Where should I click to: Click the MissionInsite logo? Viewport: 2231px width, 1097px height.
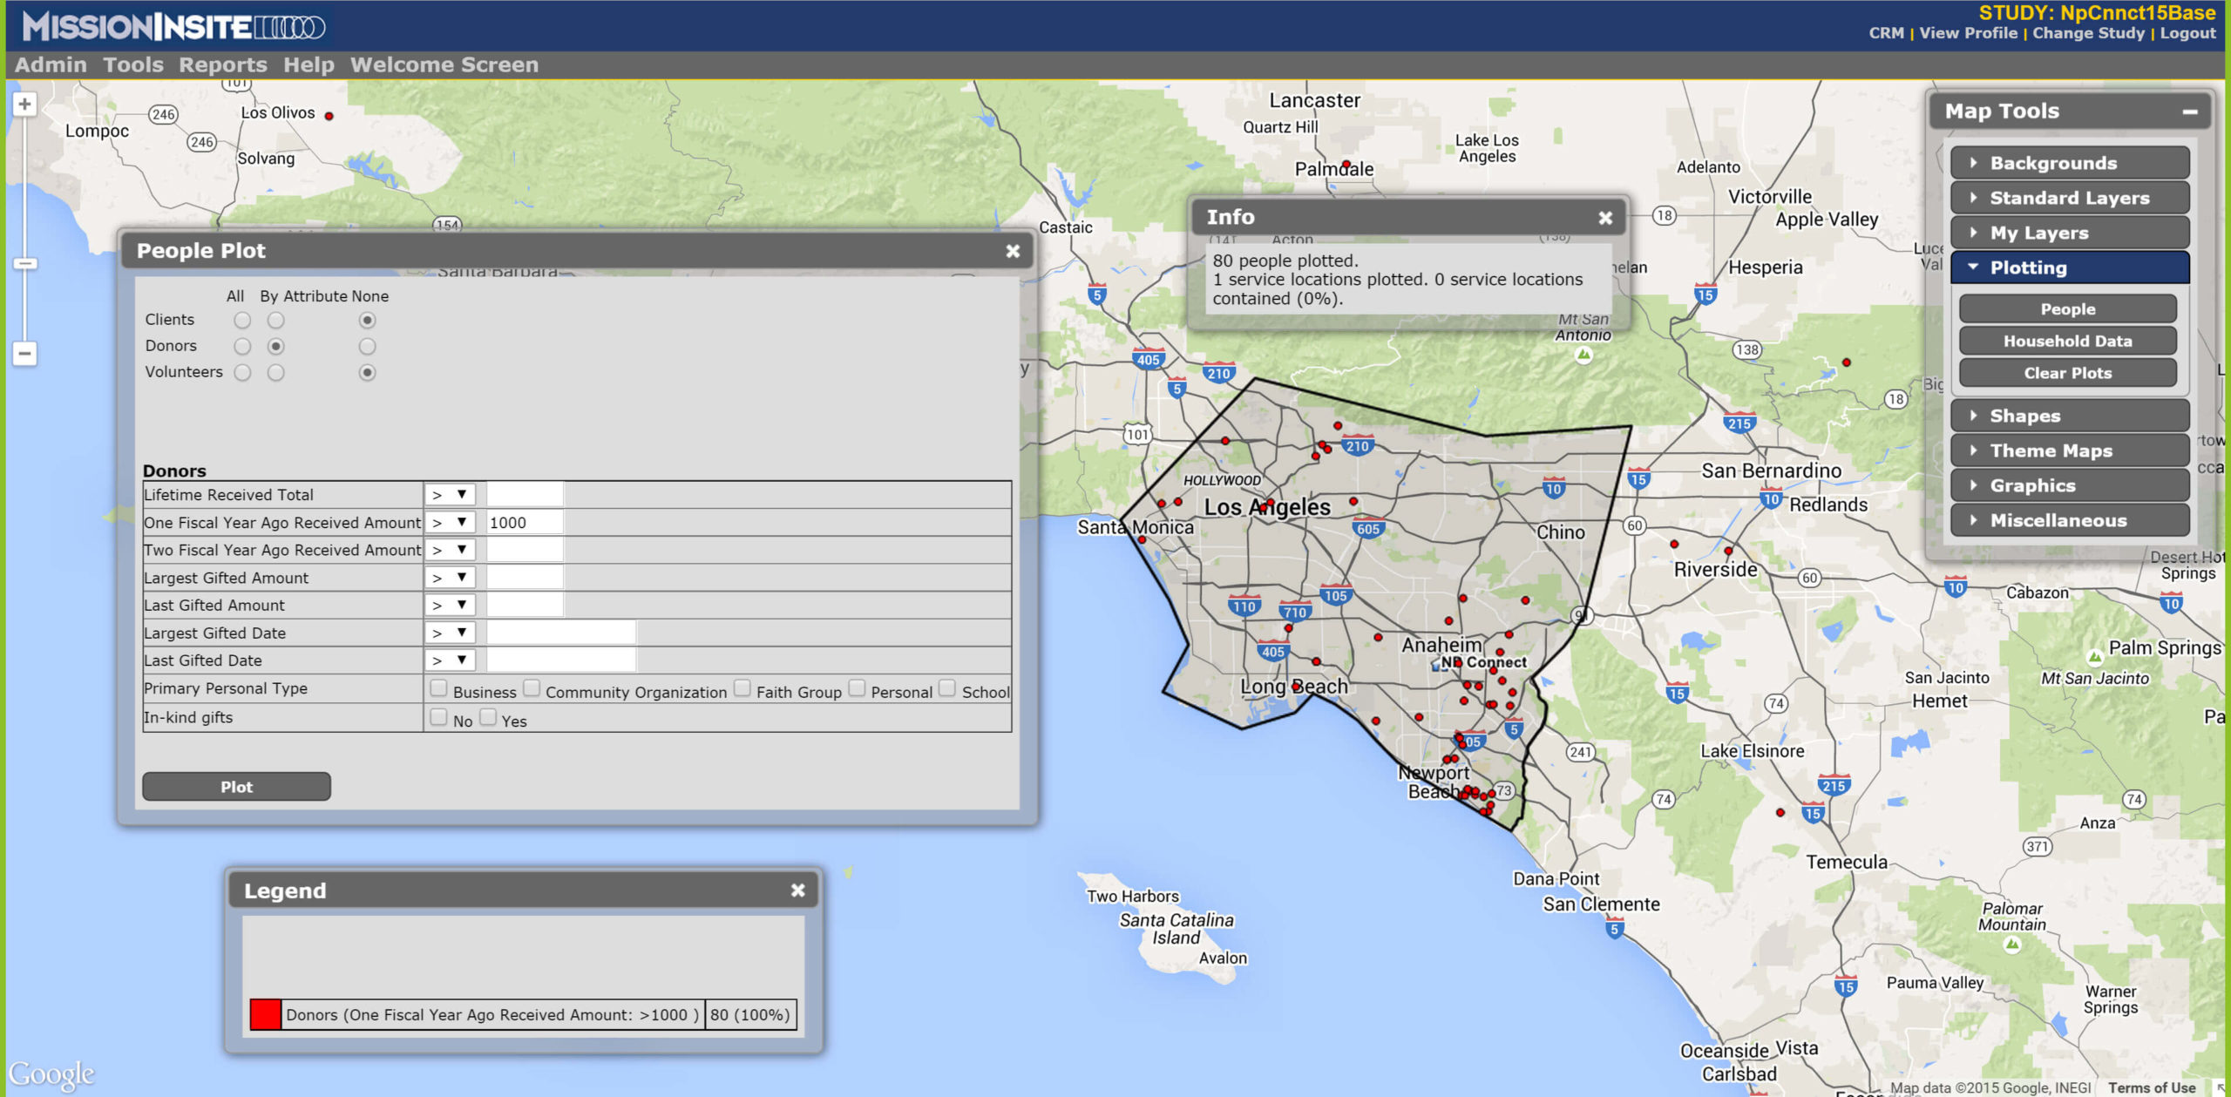click(173, 27)
